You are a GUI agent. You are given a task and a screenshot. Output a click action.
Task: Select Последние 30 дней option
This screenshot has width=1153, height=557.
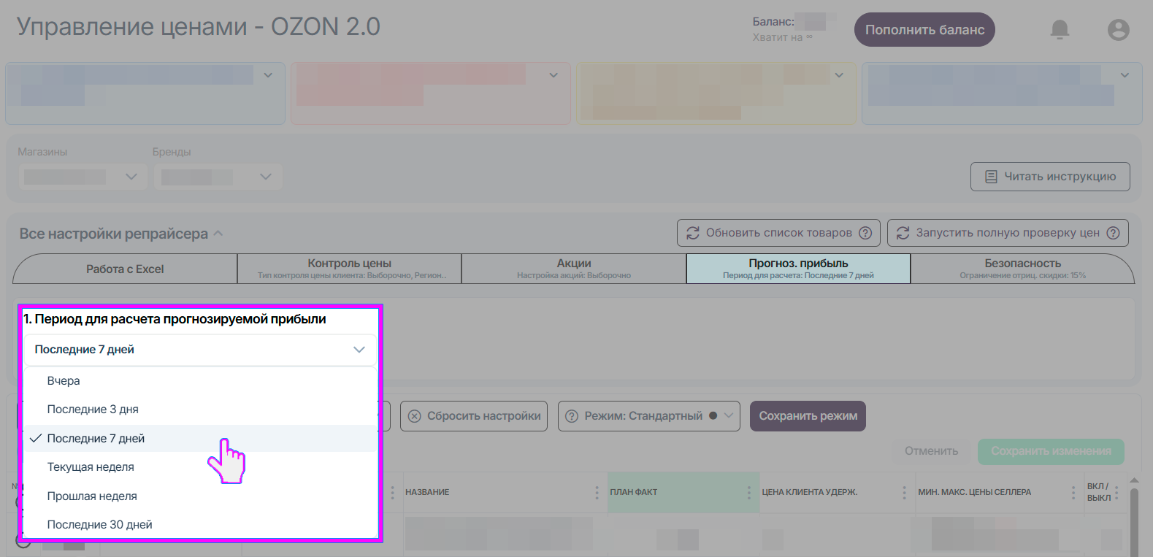coord(200,525)
